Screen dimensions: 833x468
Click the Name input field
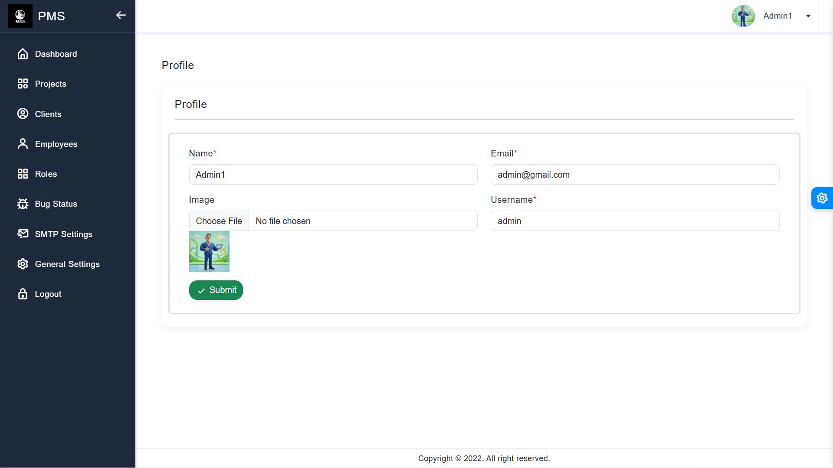coord(333,175)
